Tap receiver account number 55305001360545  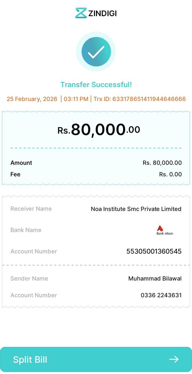point(154,251)
